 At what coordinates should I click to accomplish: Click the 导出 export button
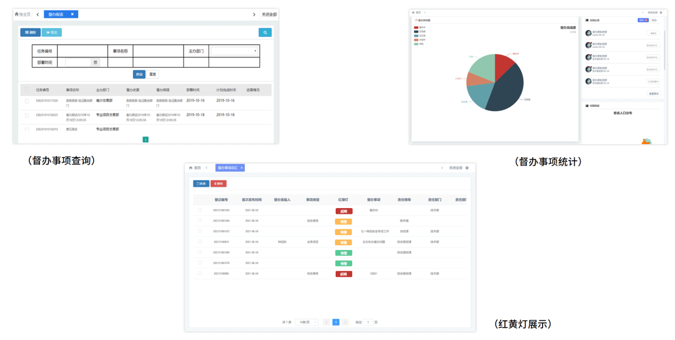point(52,32)
